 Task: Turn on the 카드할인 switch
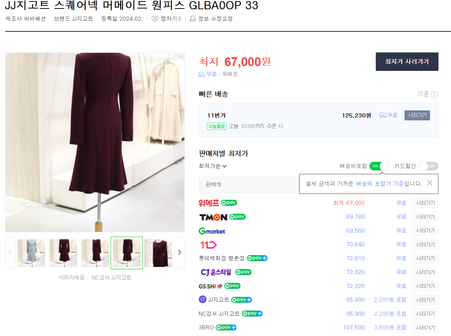(x=429, y=166)
